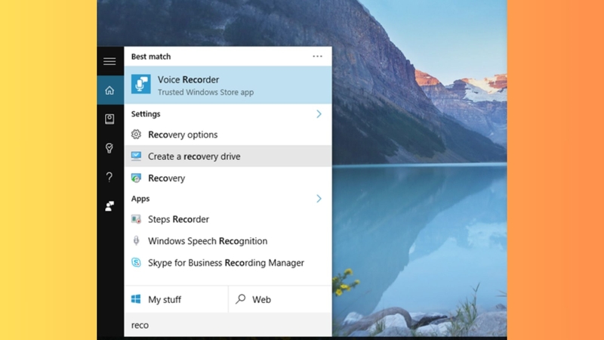604x340 pixels.
Task: Open the Recovery control panel result
Action: (x=228, y=178)
